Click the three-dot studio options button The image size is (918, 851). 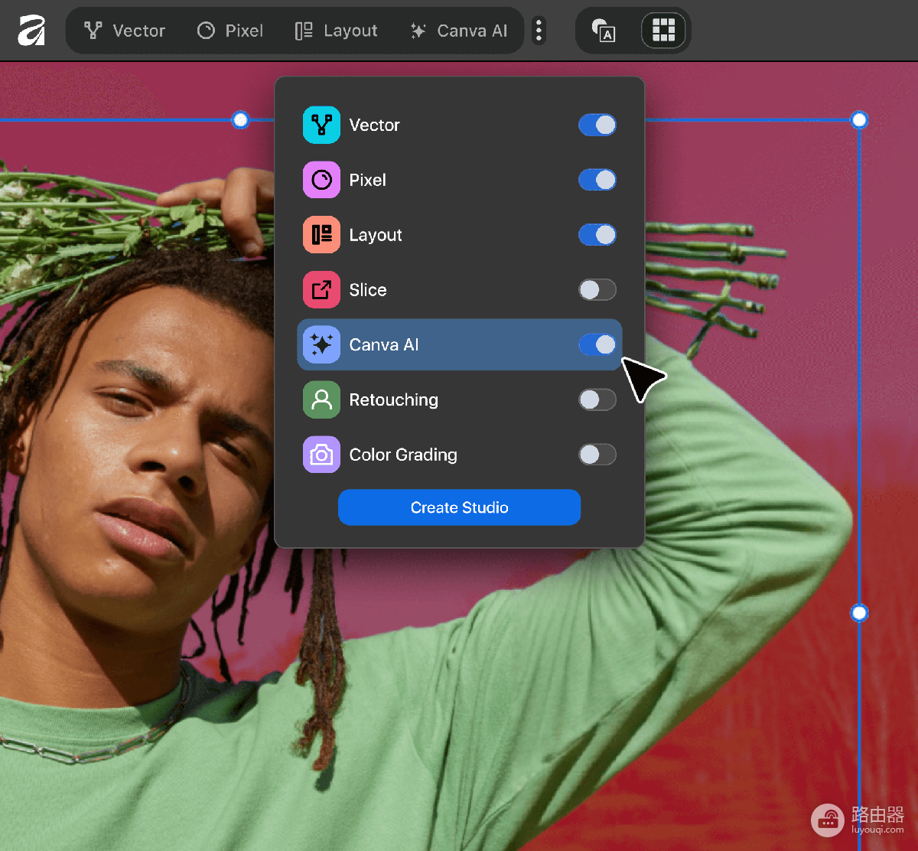(539, 31)
